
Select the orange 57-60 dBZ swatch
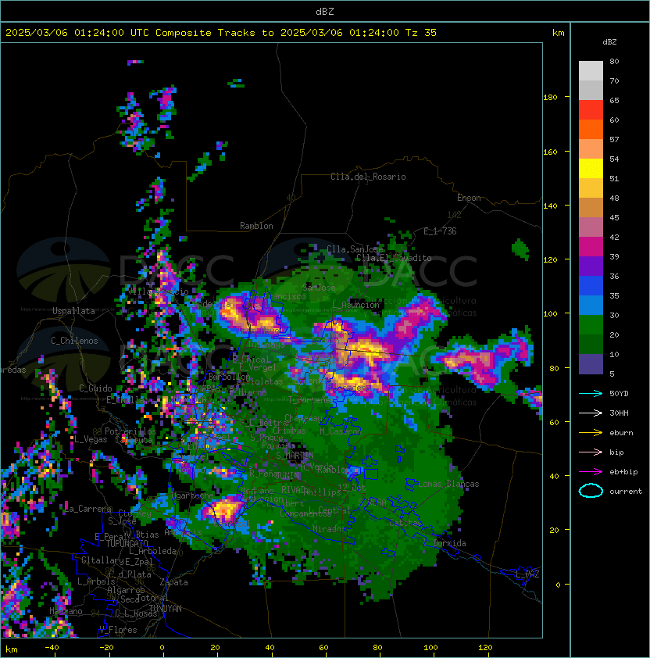click(591, 129)
